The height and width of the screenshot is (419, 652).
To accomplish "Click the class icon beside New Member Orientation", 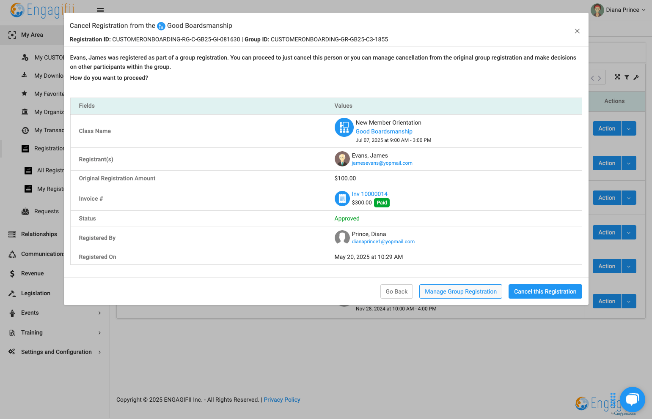I will pyautogui.click(x=344, y=127).
